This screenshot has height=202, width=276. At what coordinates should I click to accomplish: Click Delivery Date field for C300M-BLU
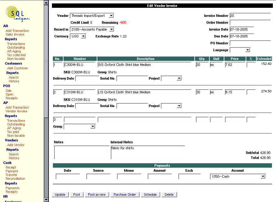click(x=87, y=78)
